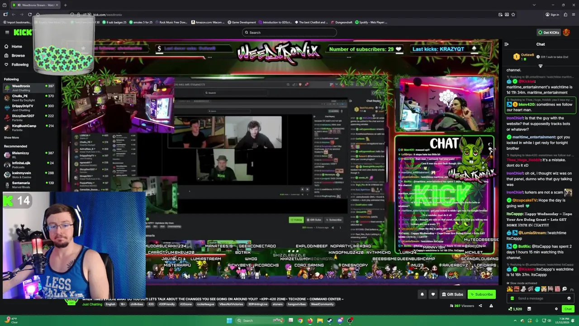
Task: Click first emote in chat quick row
Action: coord(510,289)
